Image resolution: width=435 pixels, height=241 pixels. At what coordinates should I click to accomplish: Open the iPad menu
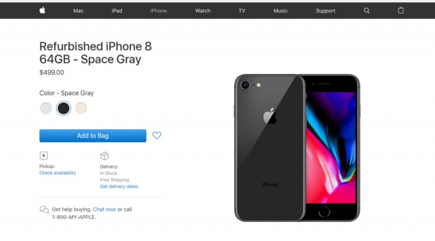pos(117,11)
